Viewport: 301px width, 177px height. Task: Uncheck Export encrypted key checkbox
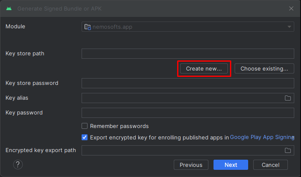(85, 137)
